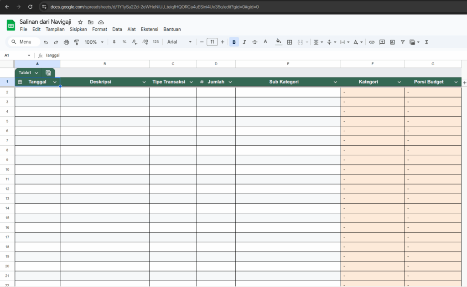
Task: Toggle strikethrough formatting
Action: (254, 42)
